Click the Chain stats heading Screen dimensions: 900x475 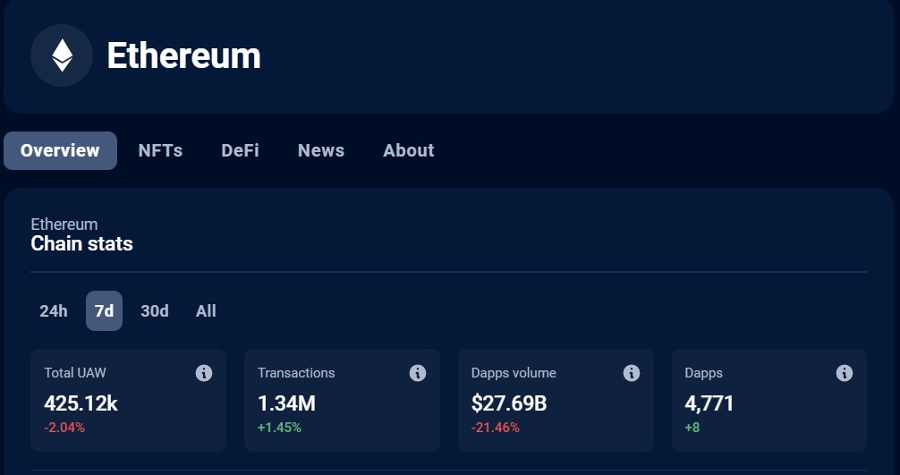(x=81, y=244)
